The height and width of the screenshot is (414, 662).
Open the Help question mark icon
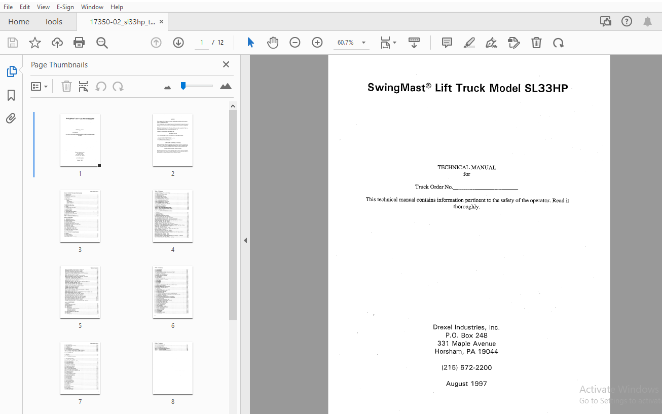pyautogui.click(x=627, y=21)
